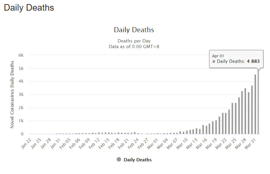Image resolution: width=270 pixels, height=174 pixels.
Task: Click the gray dot inside the tooltip
Action: click(x=214, y=61)
